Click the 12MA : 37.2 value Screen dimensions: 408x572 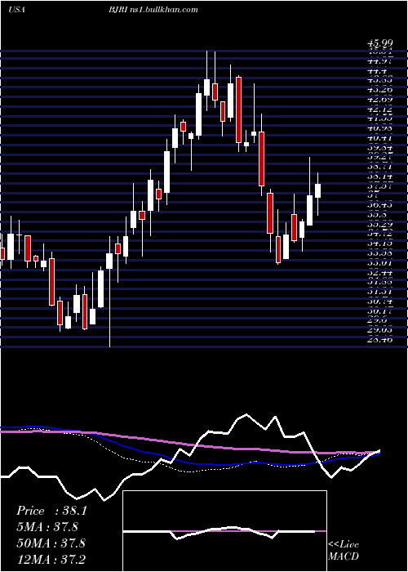pyautogui.click(x=51, y=558)
